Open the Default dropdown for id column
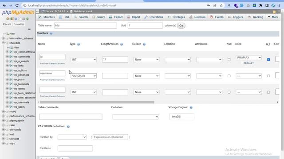The image size is (284, 159). pyautogui.click(x=146, y=60)
